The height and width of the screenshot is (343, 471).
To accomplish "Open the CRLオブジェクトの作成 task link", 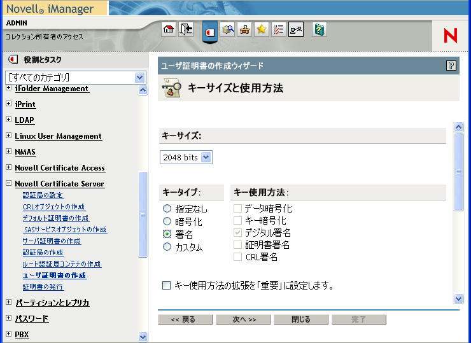I will click(x=53, y=207).
